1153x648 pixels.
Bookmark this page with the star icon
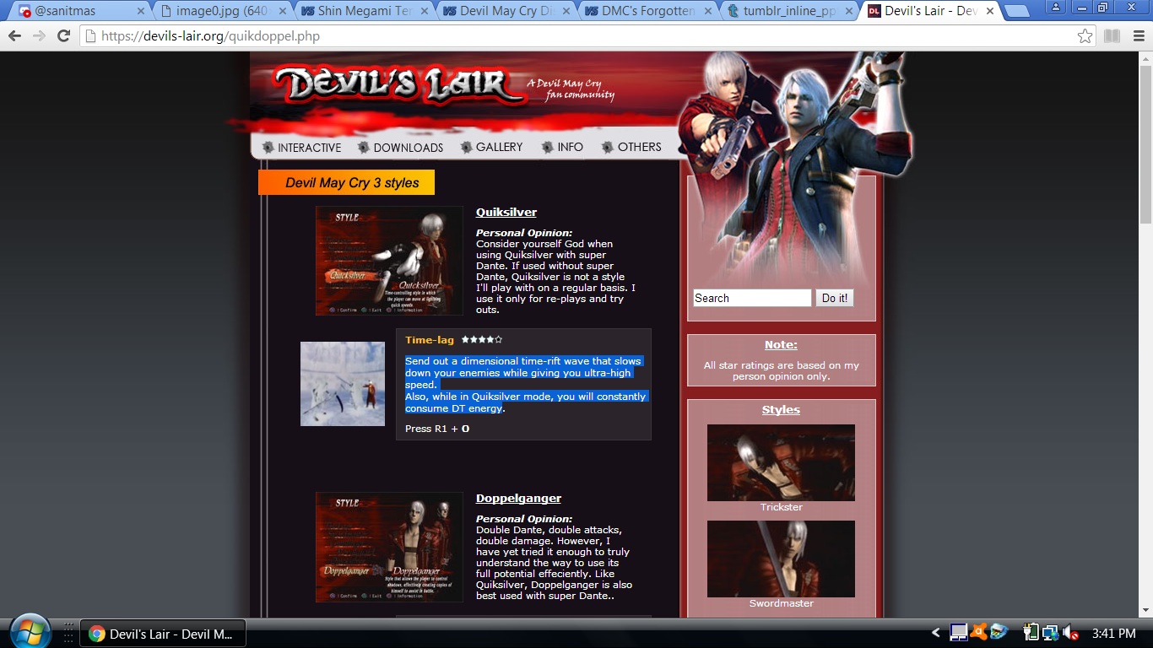(1085, 36)
